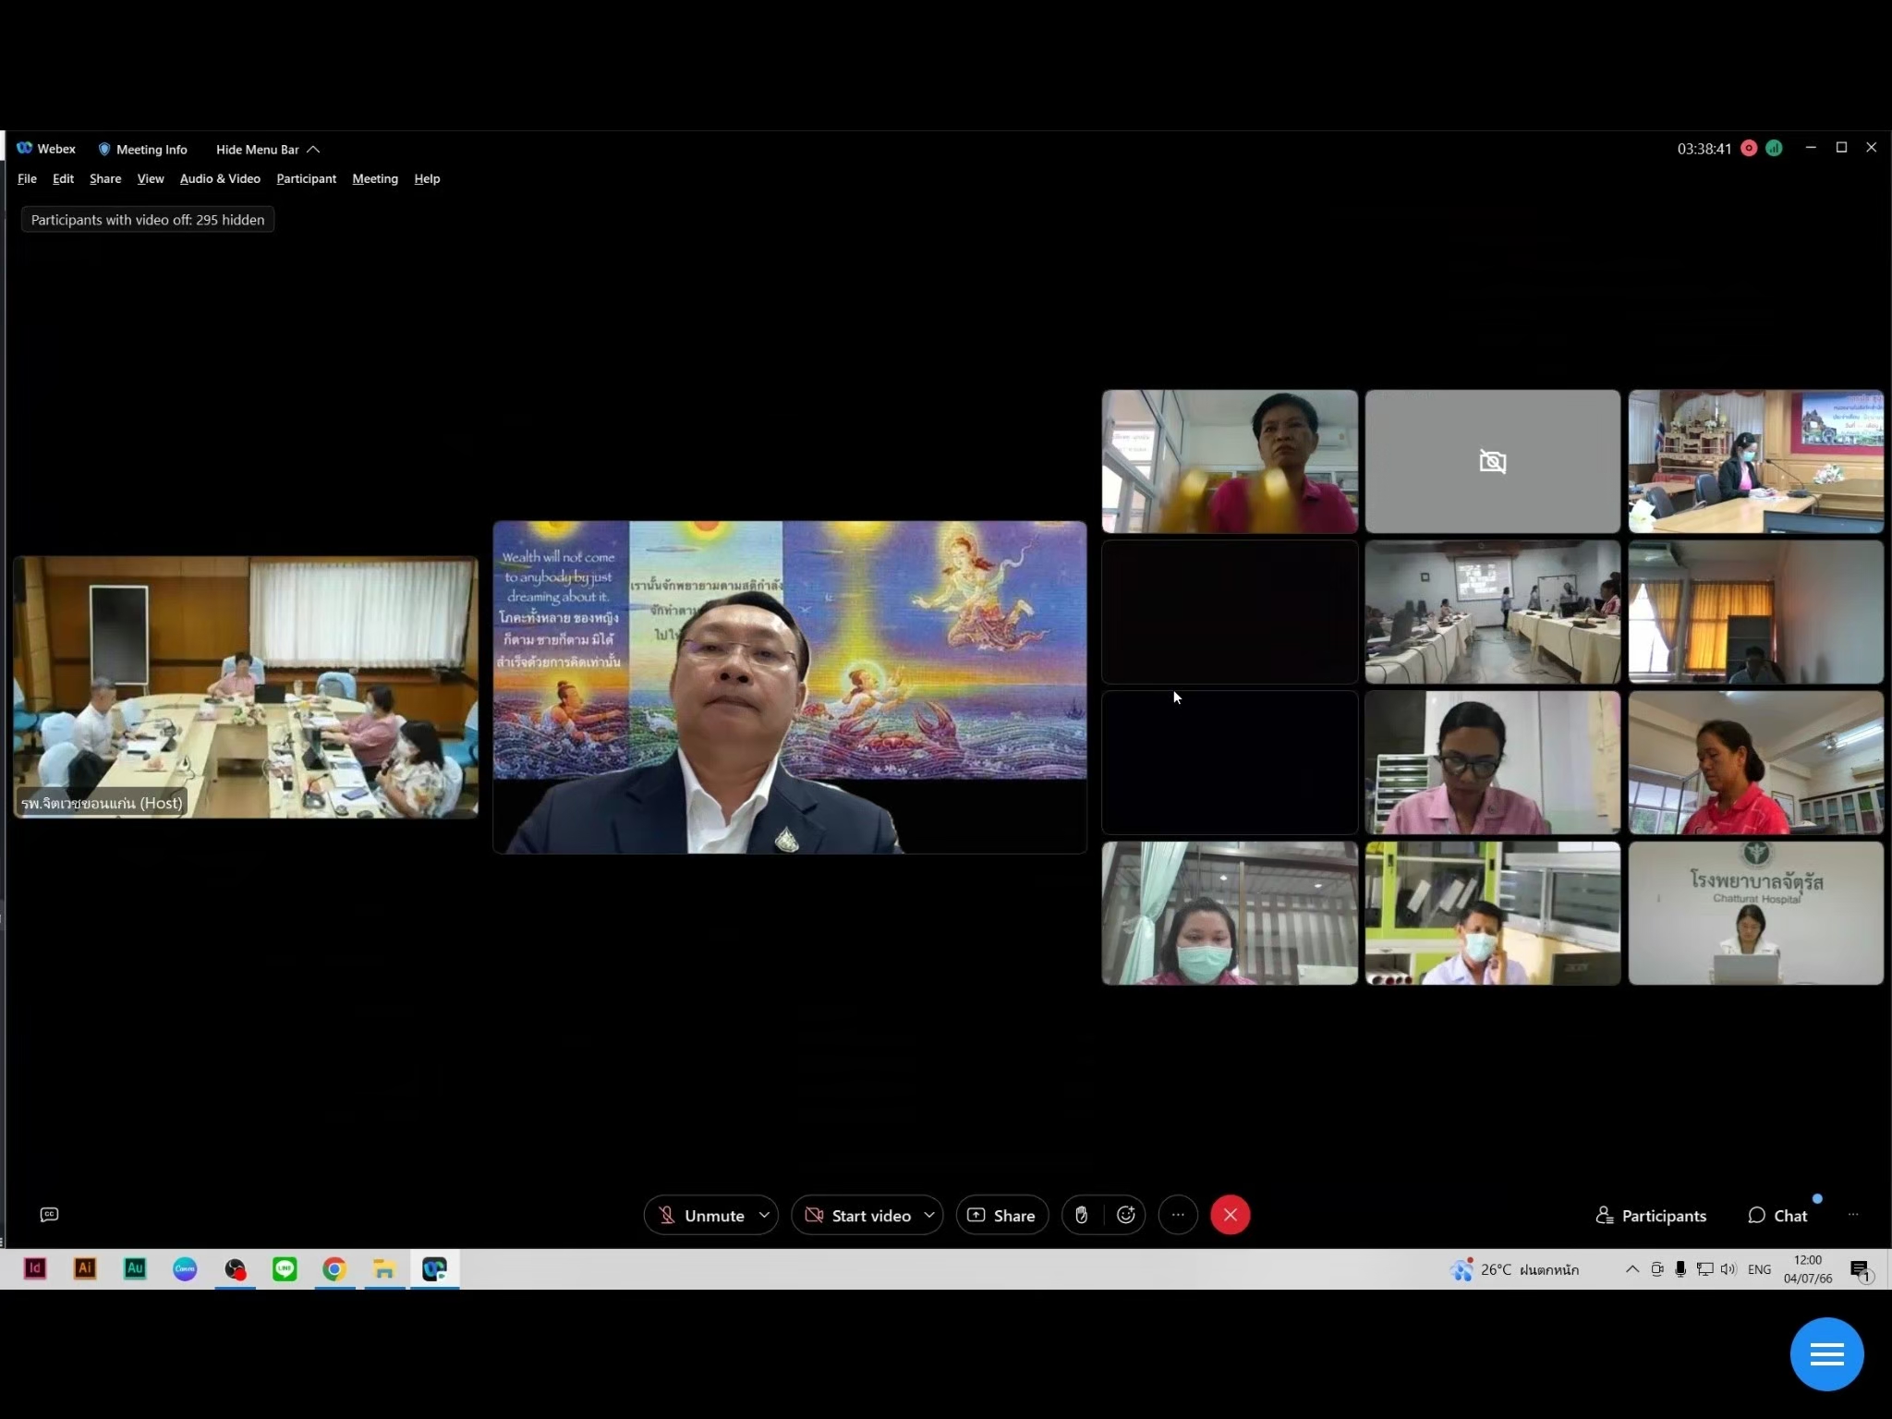Open the Participant menu
Screen dimensions: 1892x1419
tap(306, 178)
